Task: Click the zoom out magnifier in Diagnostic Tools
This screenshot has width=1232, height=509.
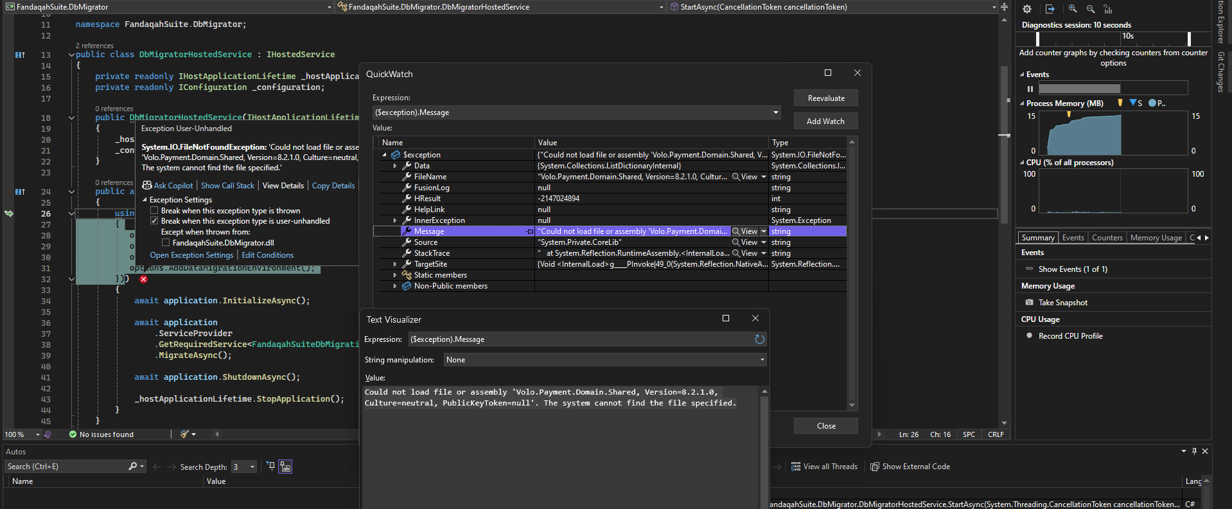Action: coord(1091,9)
